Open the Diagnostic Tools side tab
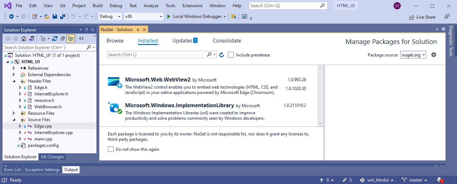 tap(451, 41)
